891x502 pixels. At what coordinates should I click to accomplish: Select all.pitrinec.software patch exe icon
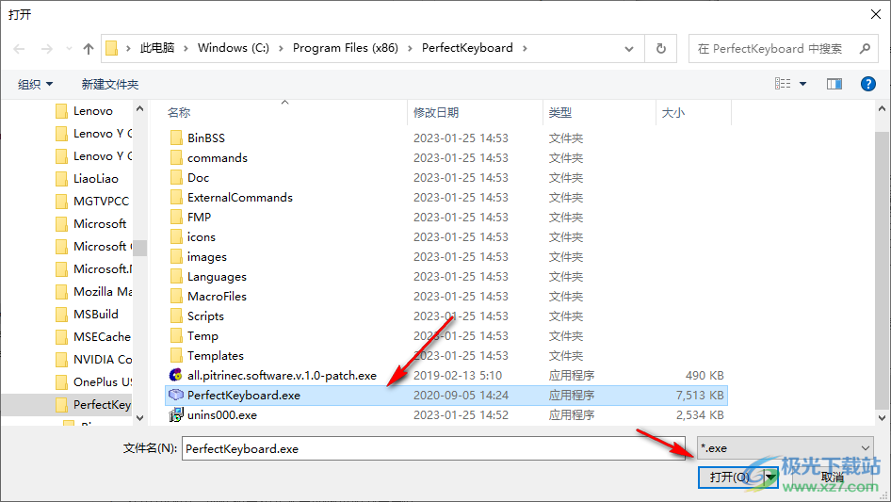click(176, 375)
